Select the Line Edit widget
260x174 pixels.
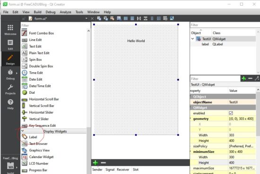click(35, 40)
